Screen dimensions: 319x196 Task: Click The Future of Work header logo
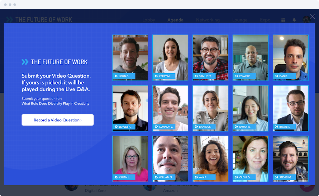tap(39, 20)
